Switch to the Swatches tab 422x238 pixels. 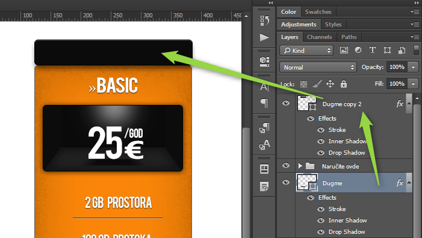click(x=318, y=12)
